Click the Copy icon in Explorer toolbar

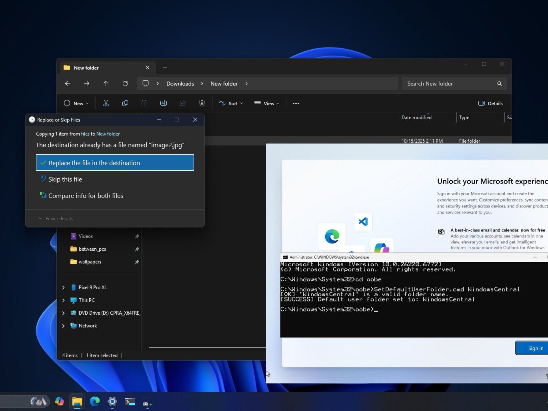[x=125, y=103]
